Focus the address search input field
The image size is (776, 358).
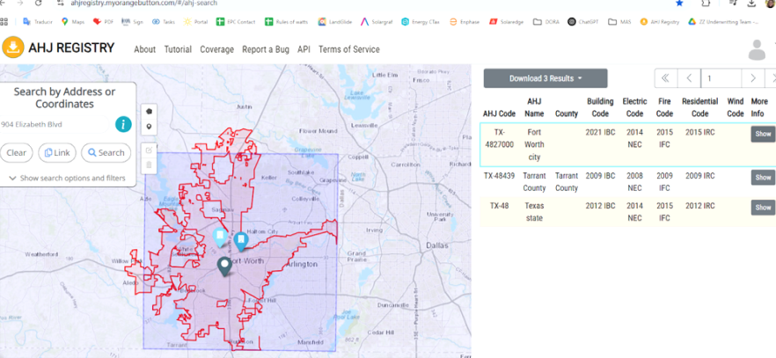(x=54, y=125)
